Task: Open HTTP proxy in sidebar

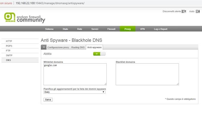Action: [20, 41]
